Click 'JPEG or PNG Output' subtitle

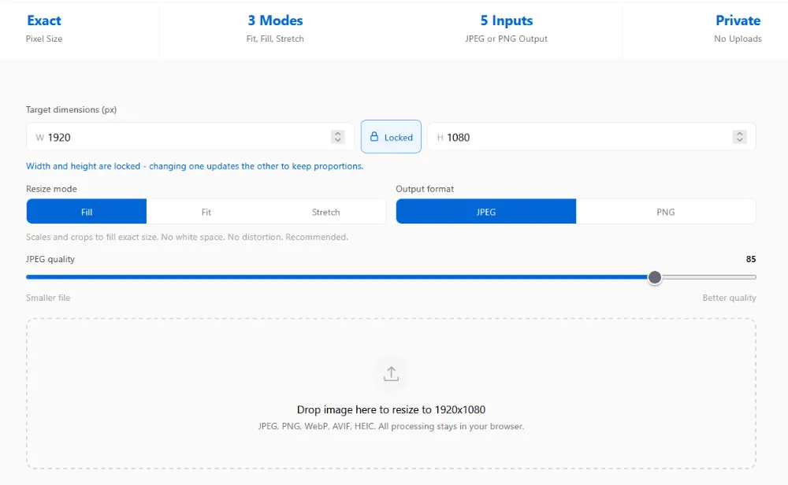coord(506,39)
